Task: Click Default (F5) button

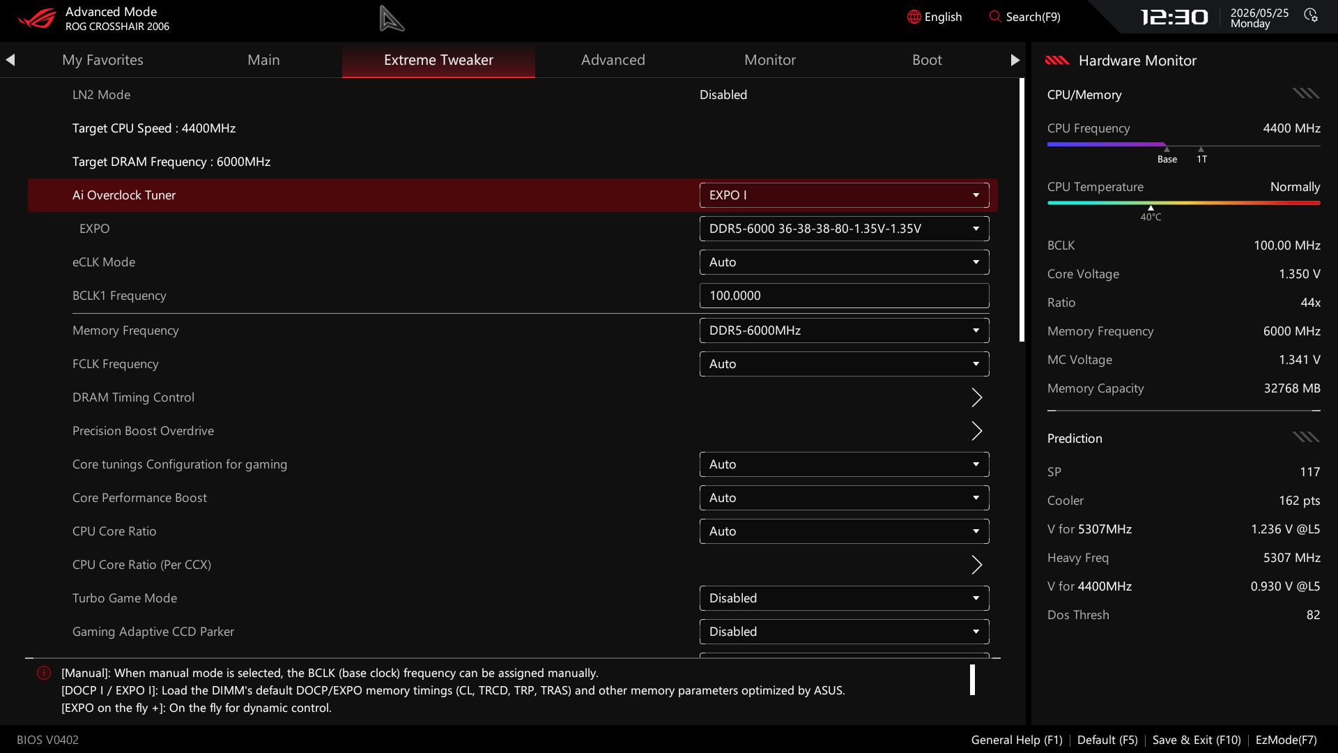Action: tap(1107, 740)
